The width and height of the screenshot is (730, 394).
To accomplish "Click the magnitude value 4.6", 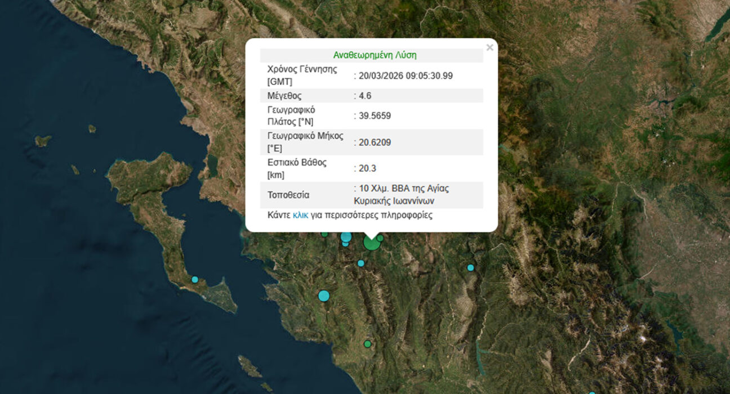I will point(365,96).
